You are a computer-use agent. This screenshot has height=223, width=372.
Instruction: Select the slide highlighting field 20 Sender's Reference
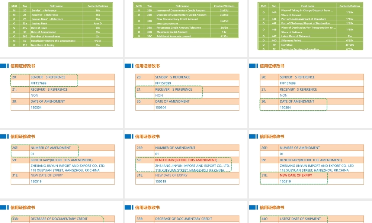(x=62, y=93)
